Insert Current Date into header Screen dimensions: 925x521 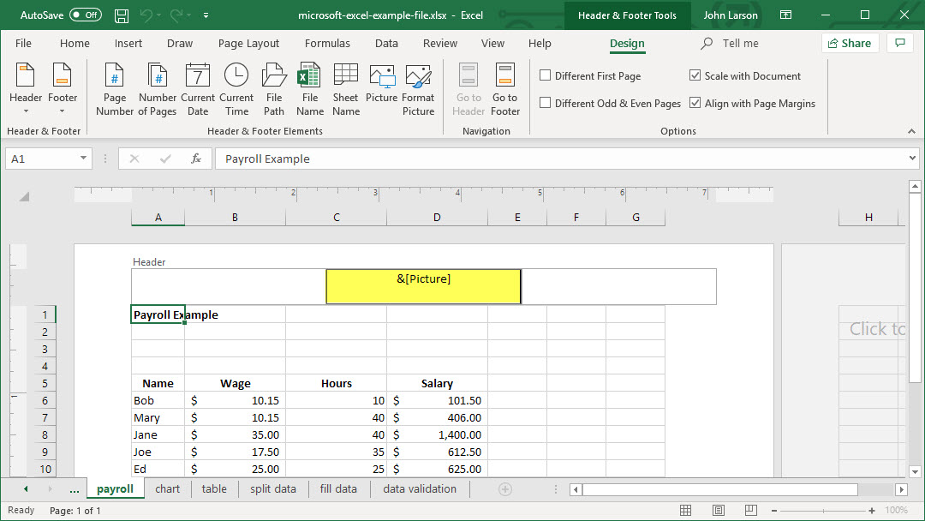[198, 89]
